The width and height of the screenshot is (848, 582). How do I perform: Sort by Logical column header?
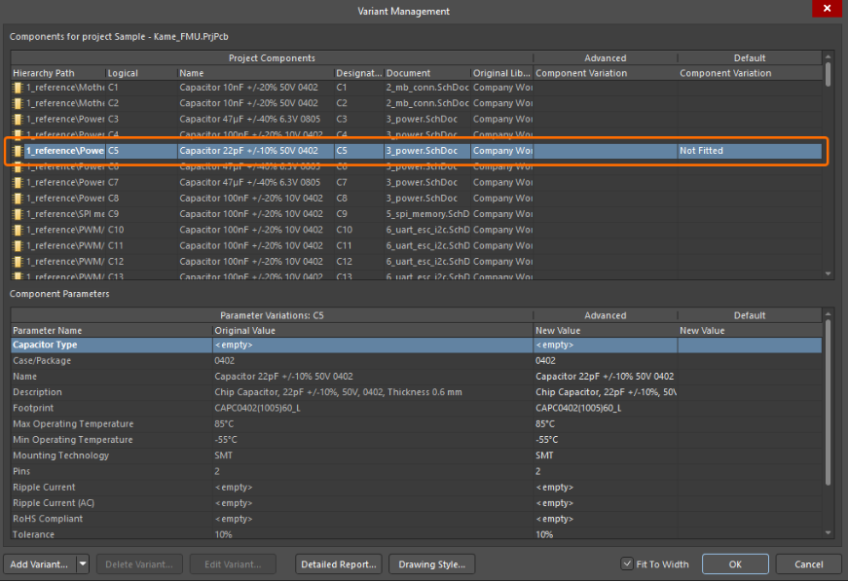[141, 73]
